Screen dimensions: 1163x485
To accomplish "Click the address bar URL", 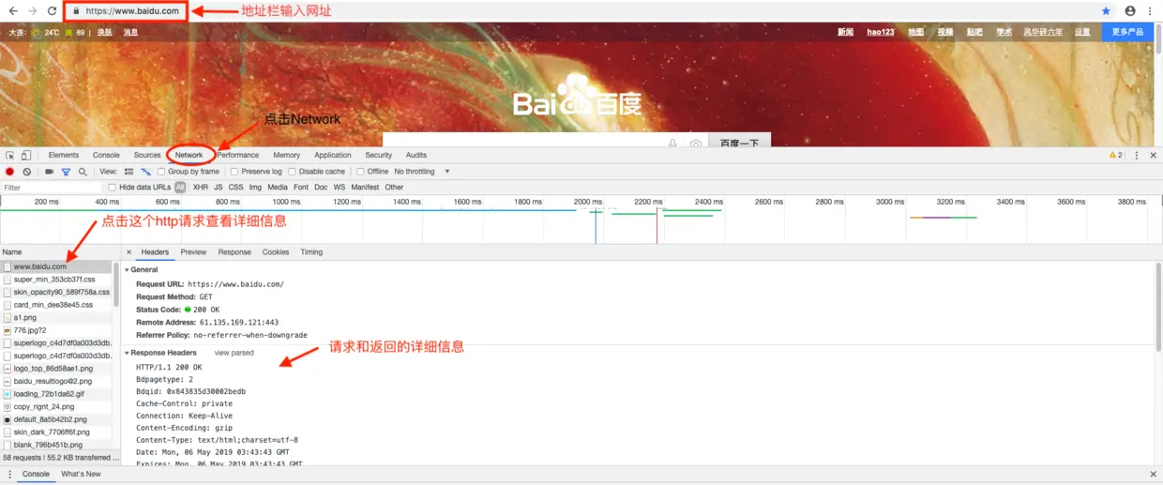I will 131,11.
